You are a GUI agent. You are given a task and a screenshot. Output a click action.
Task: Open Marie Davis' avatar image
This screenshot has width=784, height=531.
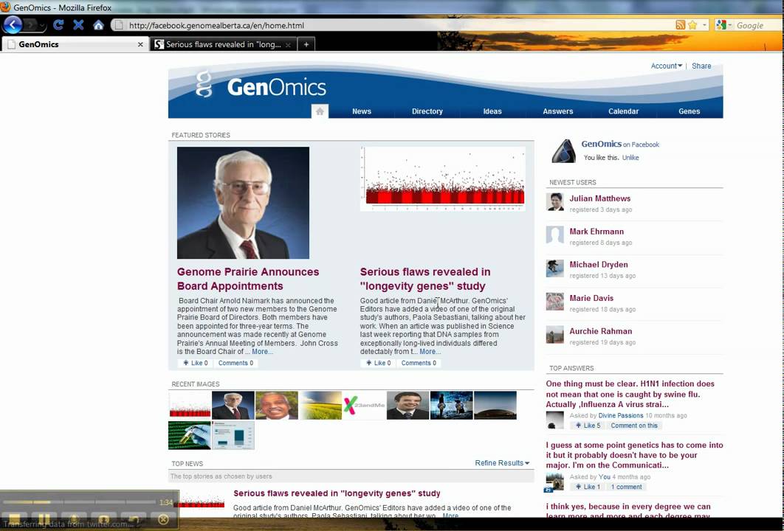[x=554, y=302]
